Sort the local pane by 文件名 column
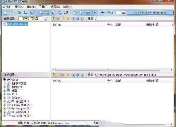 click(x=57, y=81)
